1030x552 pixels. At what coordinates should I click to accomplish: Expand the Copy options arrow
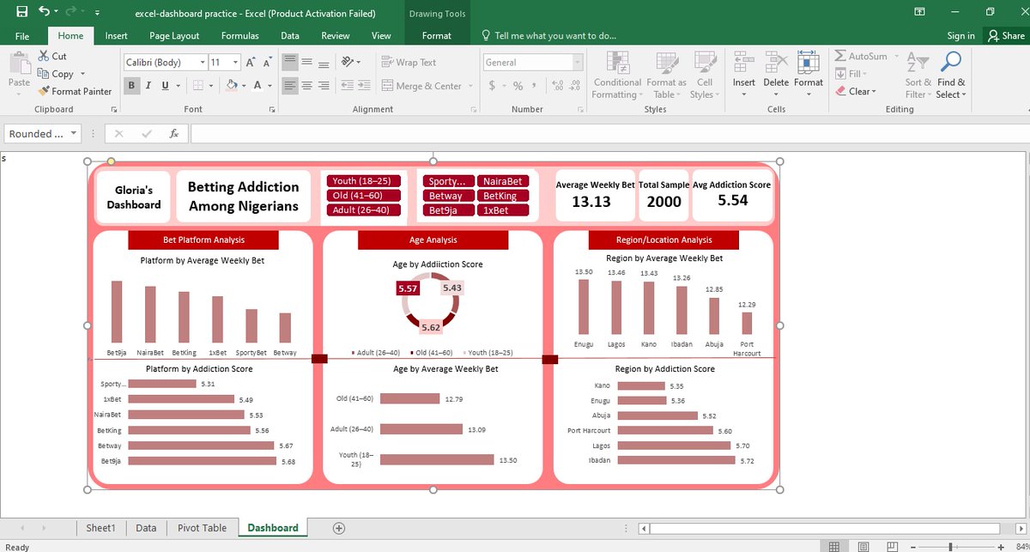click(82, 75)
